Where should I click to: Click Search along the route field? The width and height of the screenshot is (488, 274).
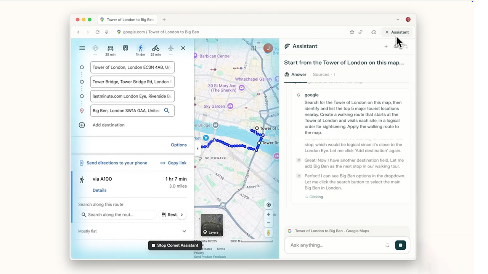118,215
